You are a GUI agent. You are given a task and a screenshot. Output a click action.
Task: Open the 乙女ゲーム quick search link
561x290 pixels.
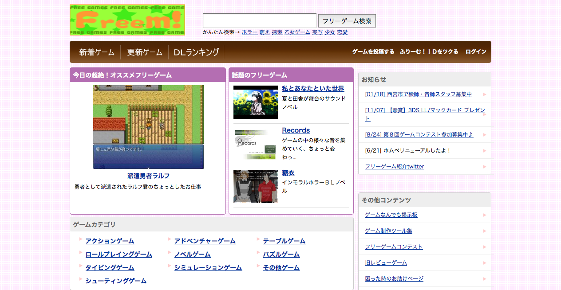[297, 32]
